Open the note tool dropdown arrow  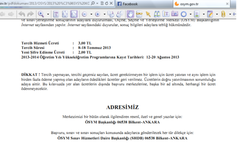coord(217,14)
